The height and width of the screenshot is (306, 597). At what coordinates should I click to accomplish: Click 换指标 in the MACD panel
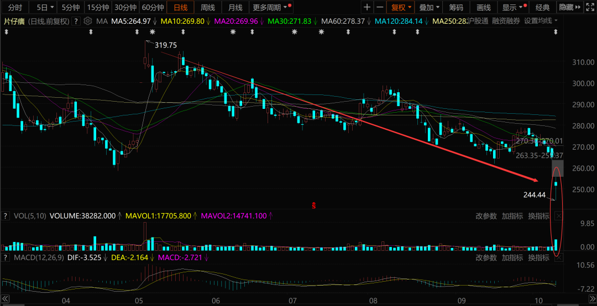point(539,257)
